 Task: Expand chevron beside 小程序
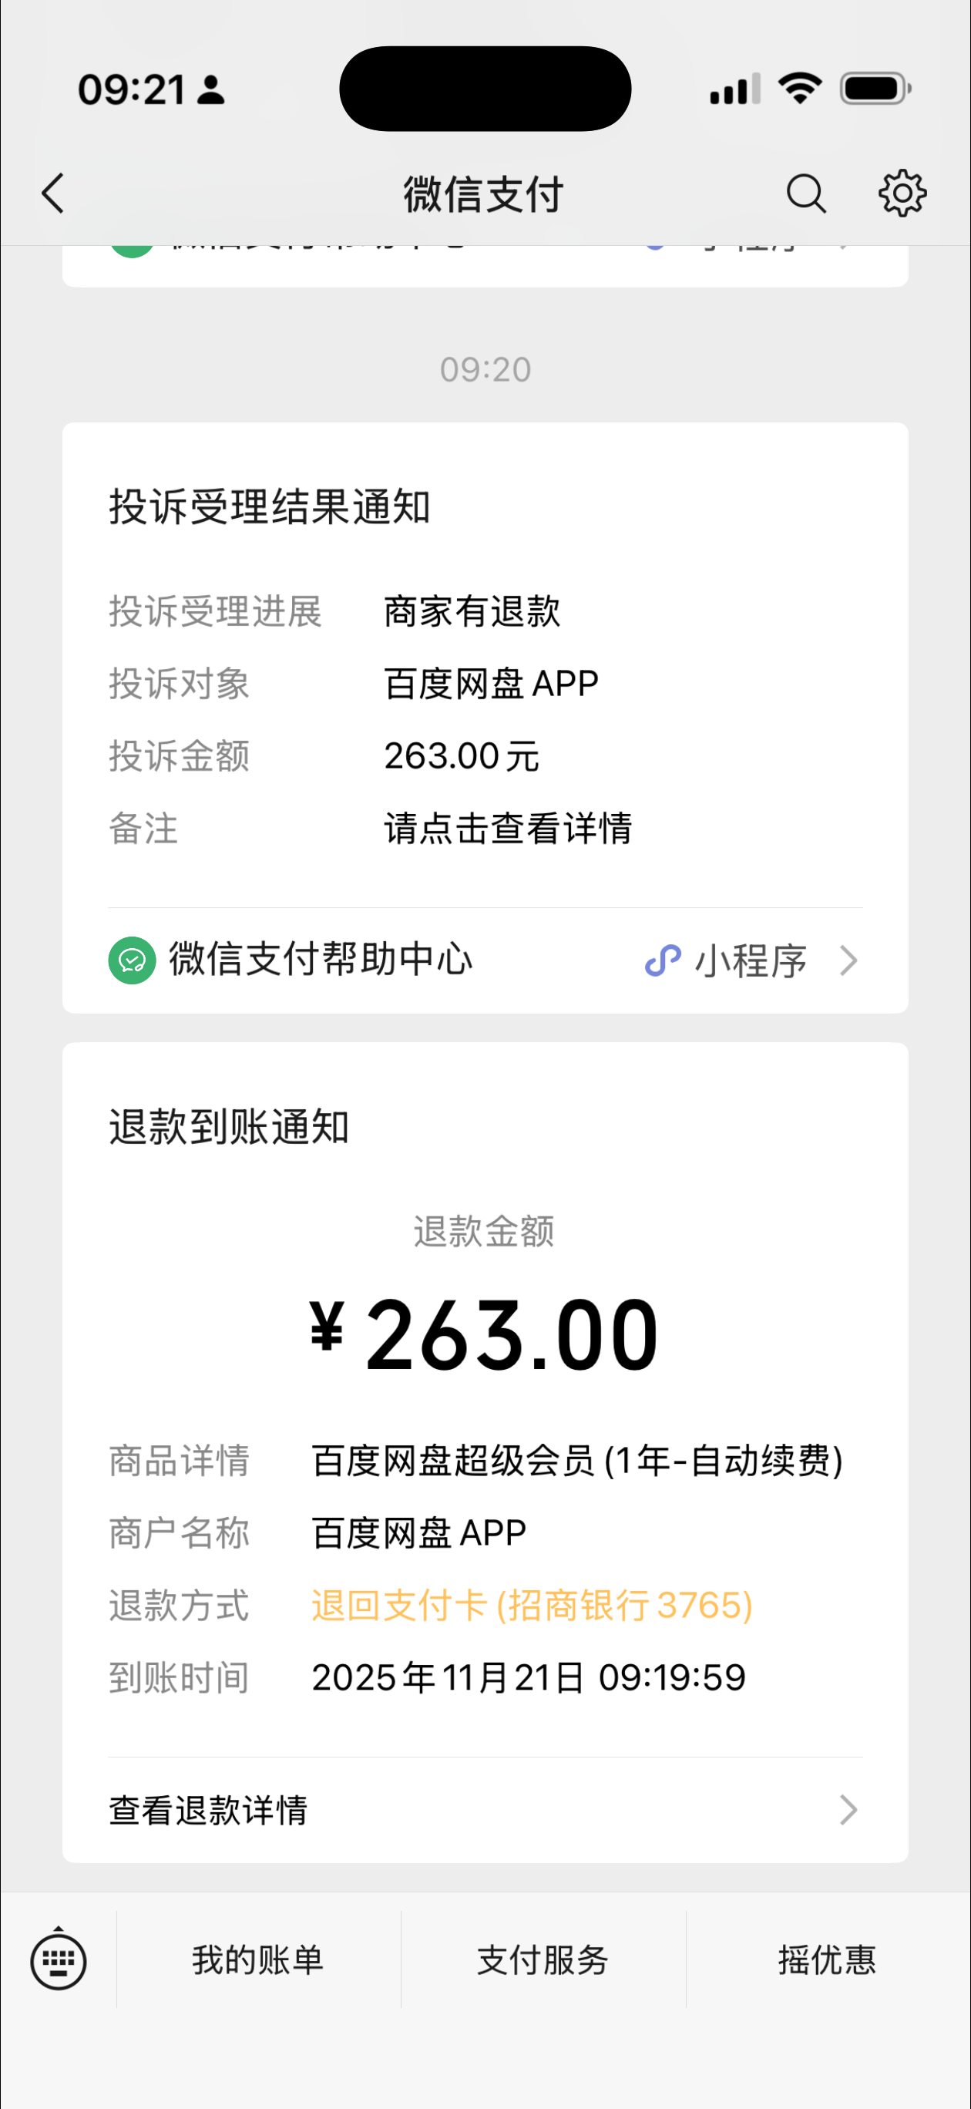pyautogui.click(x=848, y=960)
